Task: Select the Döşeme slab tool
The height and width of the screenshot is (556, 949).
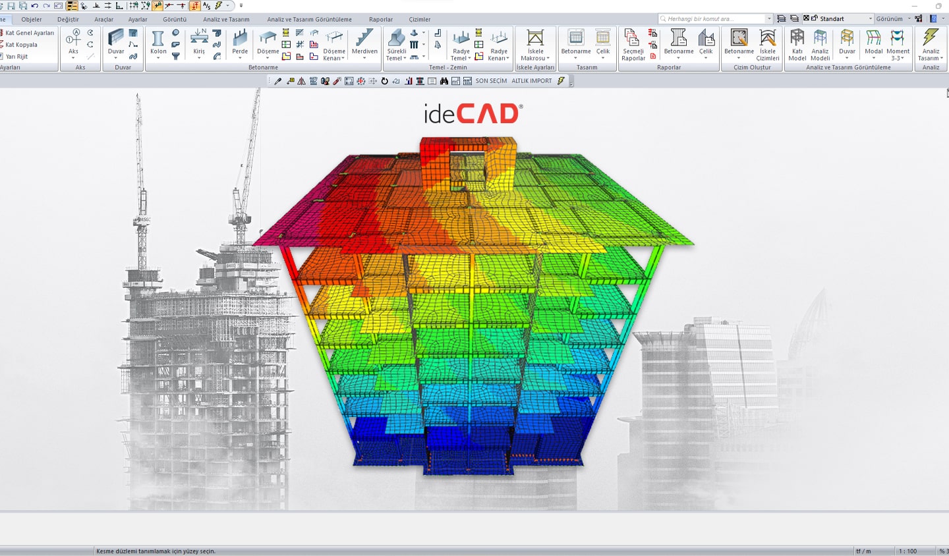Action: [268, 44]
